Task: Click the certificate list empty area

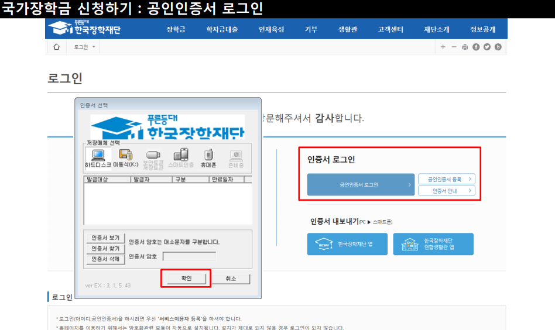Action: click(168, 204)
